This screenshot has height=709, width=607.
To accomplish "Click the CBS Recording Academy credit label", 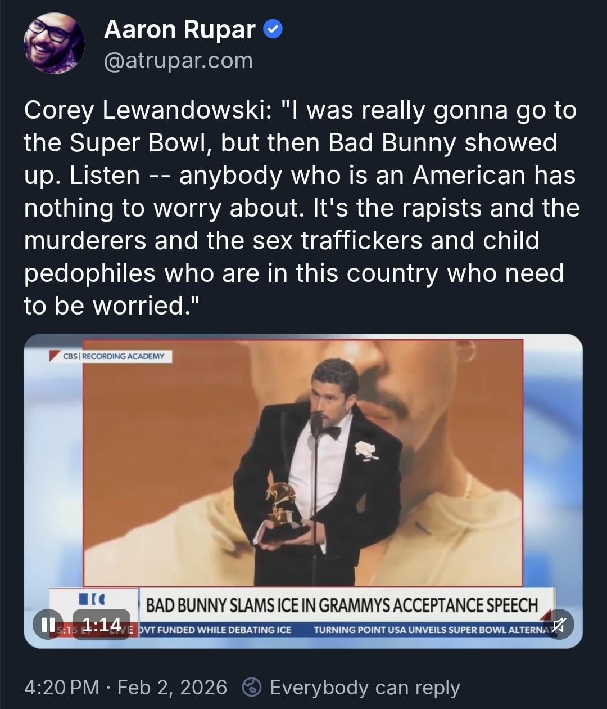I will click(114, 356).
